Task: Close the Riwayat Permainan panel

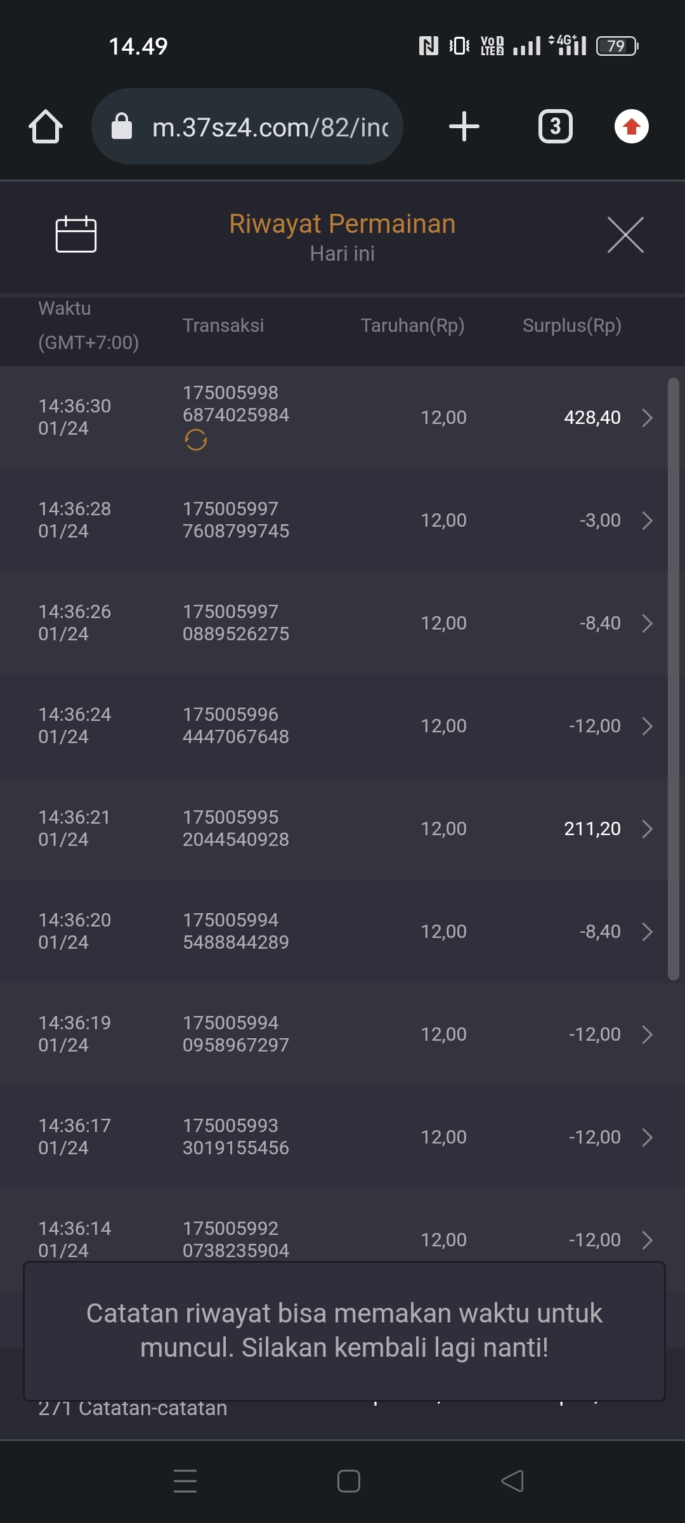Action: pyautogui.click(x=625, y=234)
